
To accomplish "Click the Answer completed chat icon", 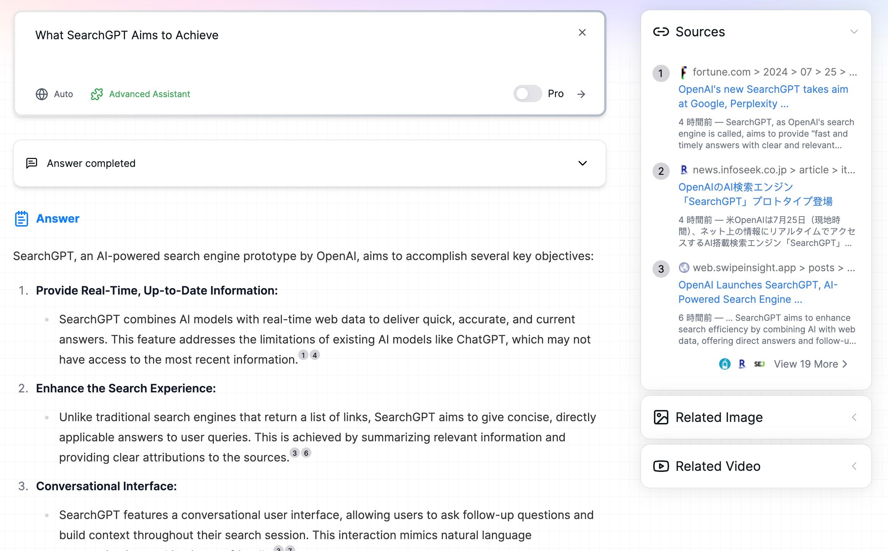I will click(32, 163).
